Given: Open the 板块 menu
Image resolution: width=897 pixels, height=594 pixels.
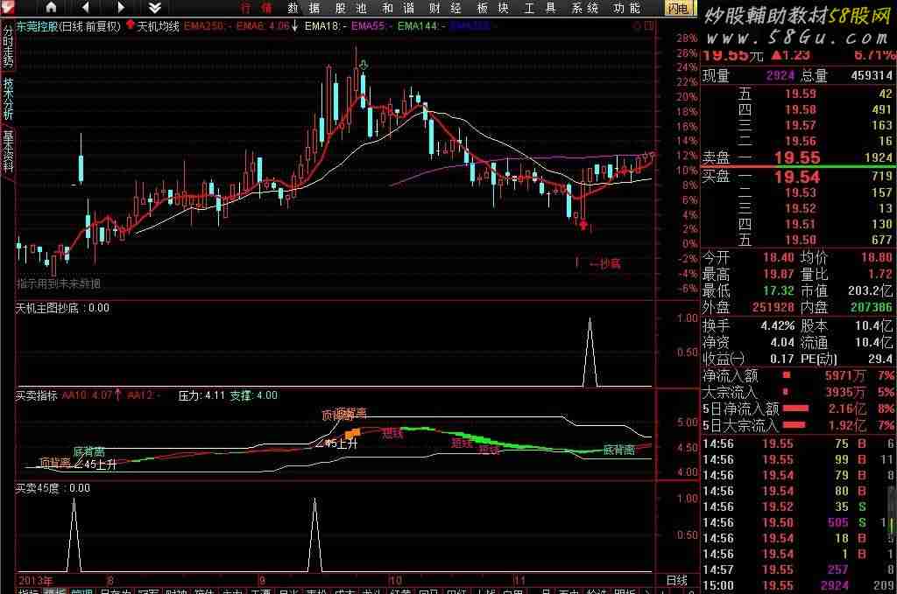Looking at the screenshot, I should [492, 8].
